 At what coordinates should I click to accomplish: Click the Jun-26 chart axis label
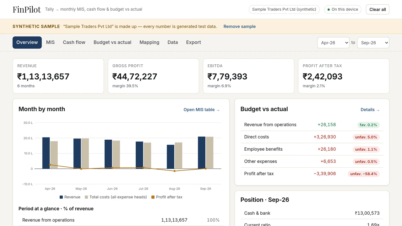click(x=112, y=189)
